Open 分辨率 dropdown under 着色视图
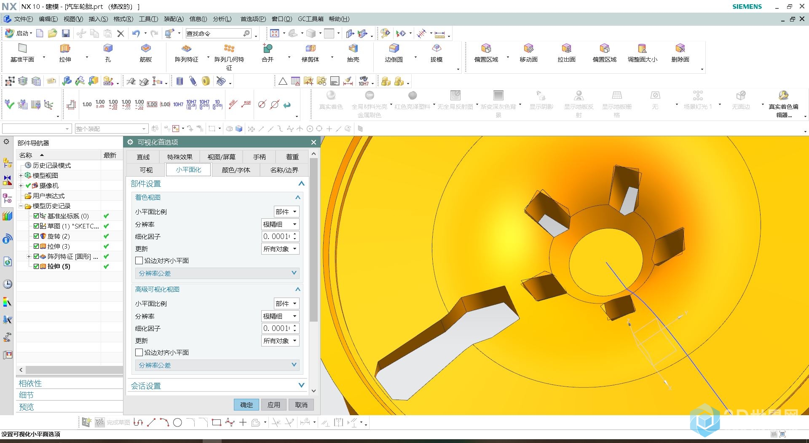 coord(280,224)
